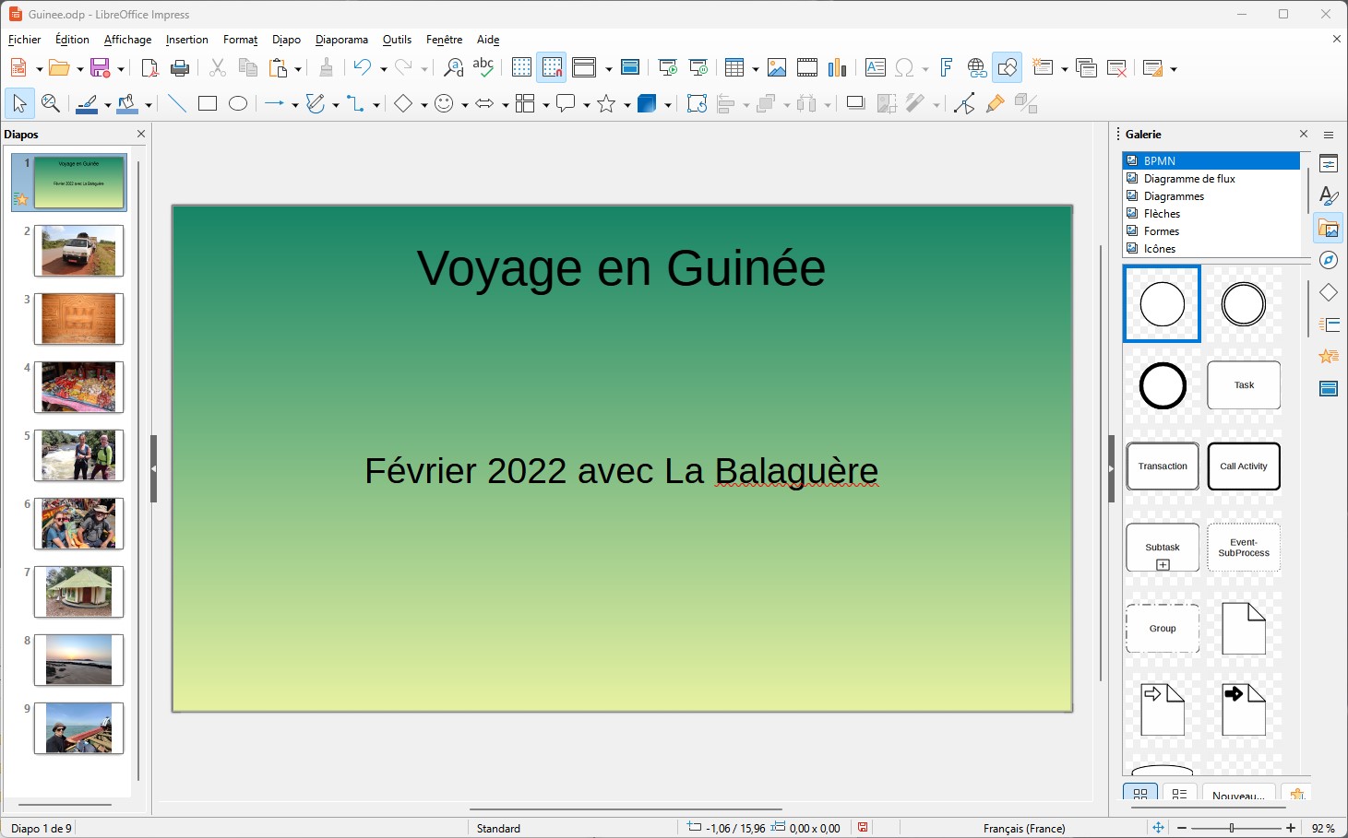Click the Cut scissors icon
1348x838 pixels.
click(x=218, y=68)
